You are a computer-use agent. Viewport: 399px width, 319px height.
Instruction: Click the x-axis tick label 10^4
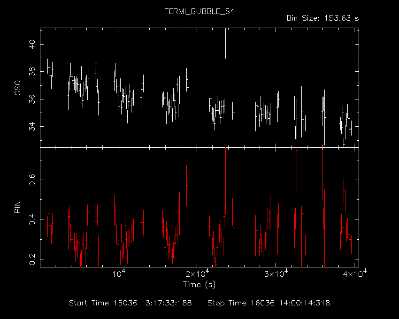(118, 273)
